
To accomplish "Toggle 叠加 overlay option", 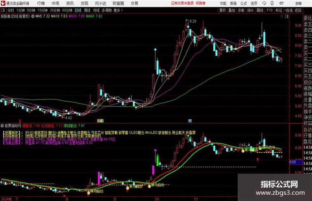I will [x=232, y=10].
